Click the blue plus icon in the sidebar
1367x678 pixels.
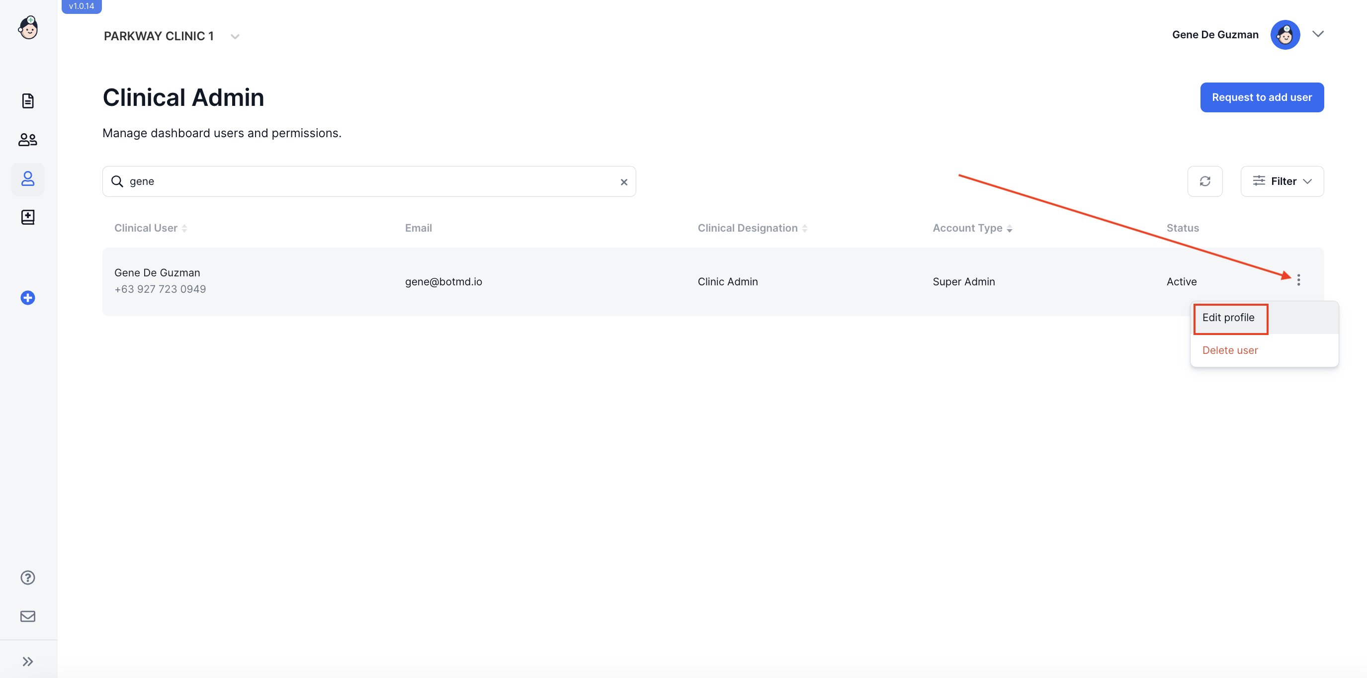coord(28,298)
